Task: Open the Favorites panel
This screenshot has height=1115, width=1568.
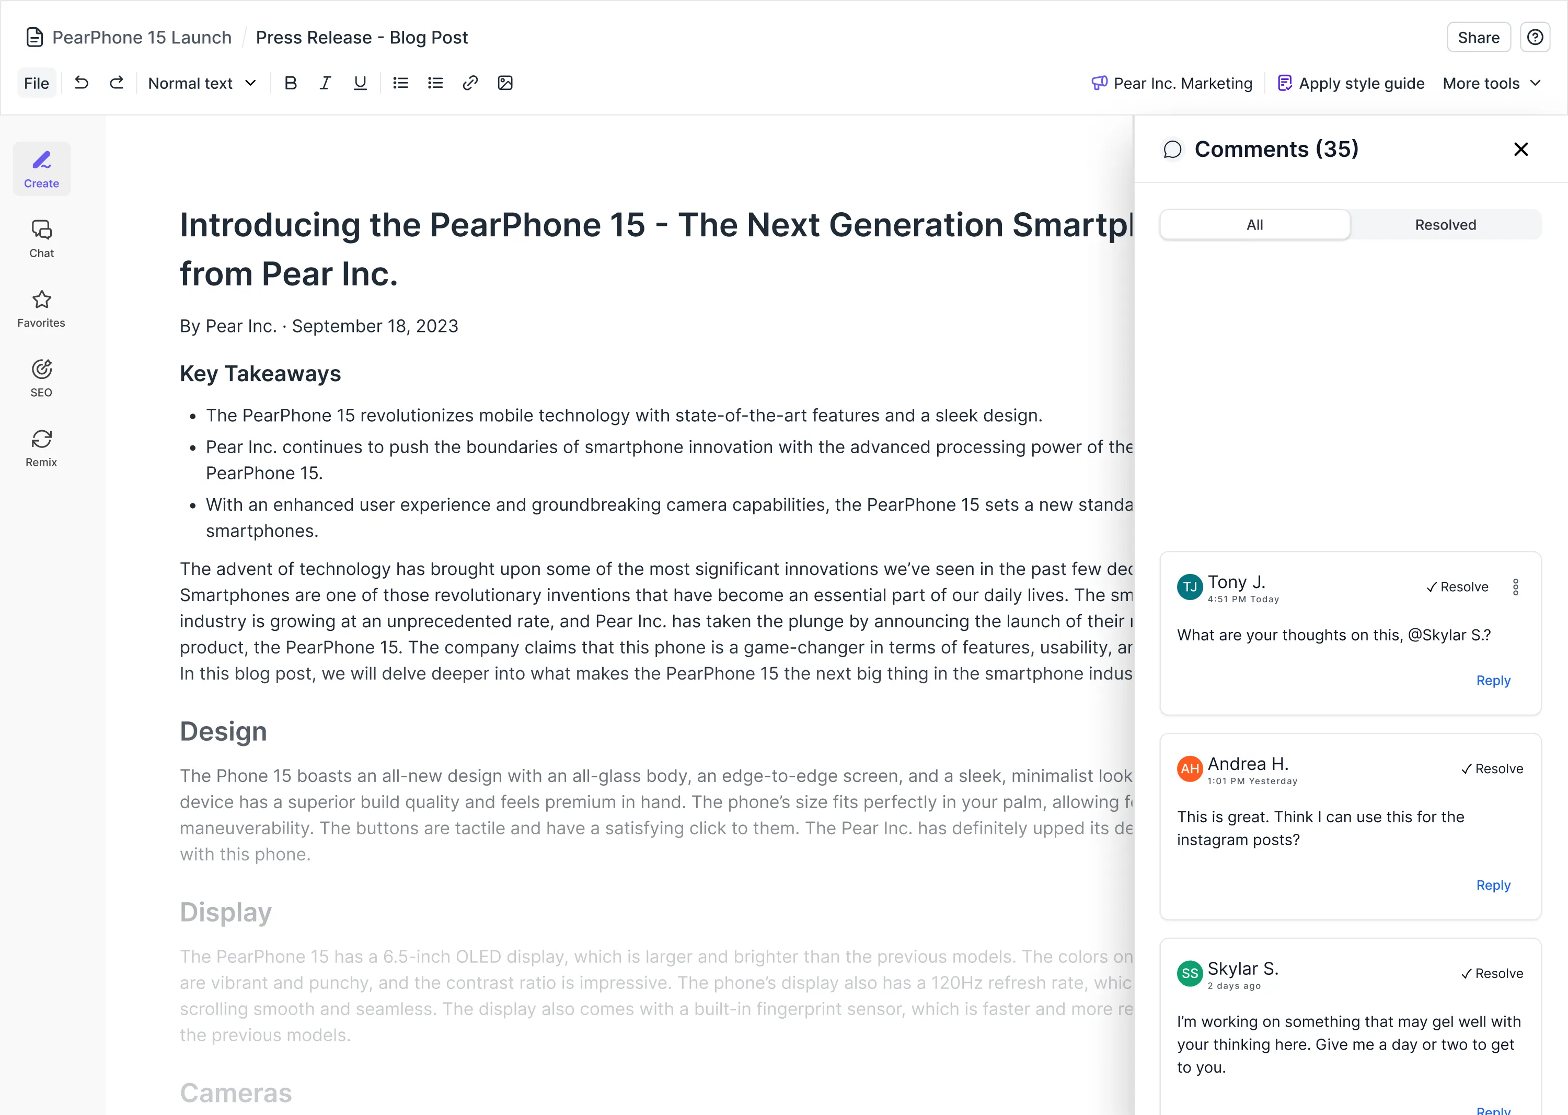Action: point(40,308)
